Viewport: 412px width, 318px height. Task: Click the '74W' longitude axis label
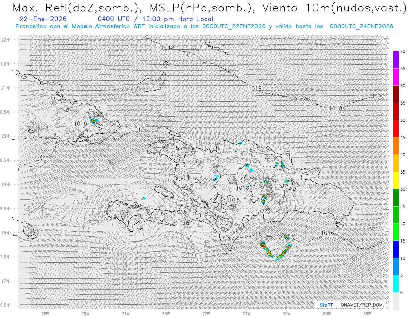126,314
